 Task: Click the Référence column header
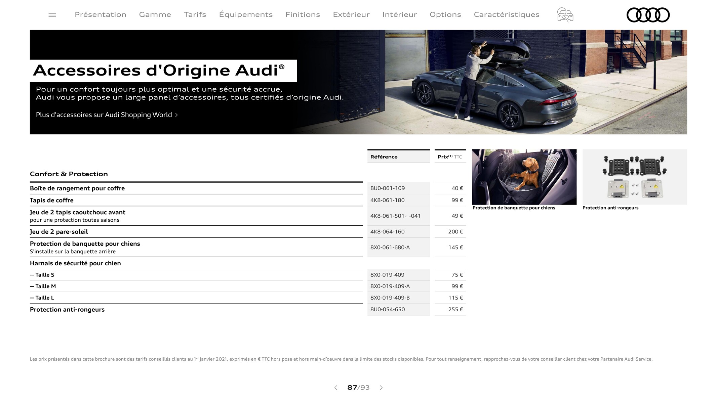point(399,156)
